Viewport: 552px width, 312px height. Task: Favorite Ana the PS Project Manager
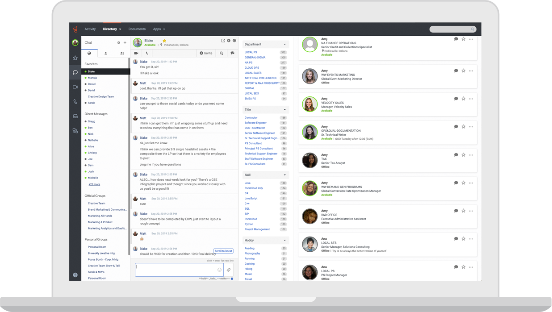click(x=463, y=267)
